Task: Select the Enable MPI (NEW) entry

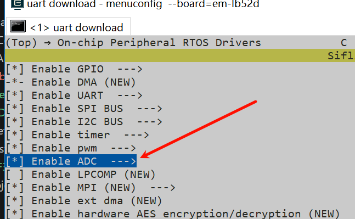Action: click(x=90, y=188)
